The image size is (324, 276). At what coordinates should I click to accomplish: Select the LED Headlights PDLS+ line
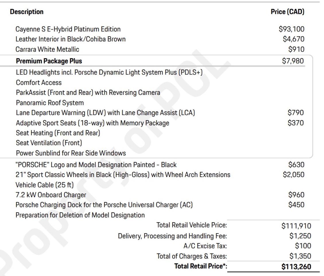point(109,72)
